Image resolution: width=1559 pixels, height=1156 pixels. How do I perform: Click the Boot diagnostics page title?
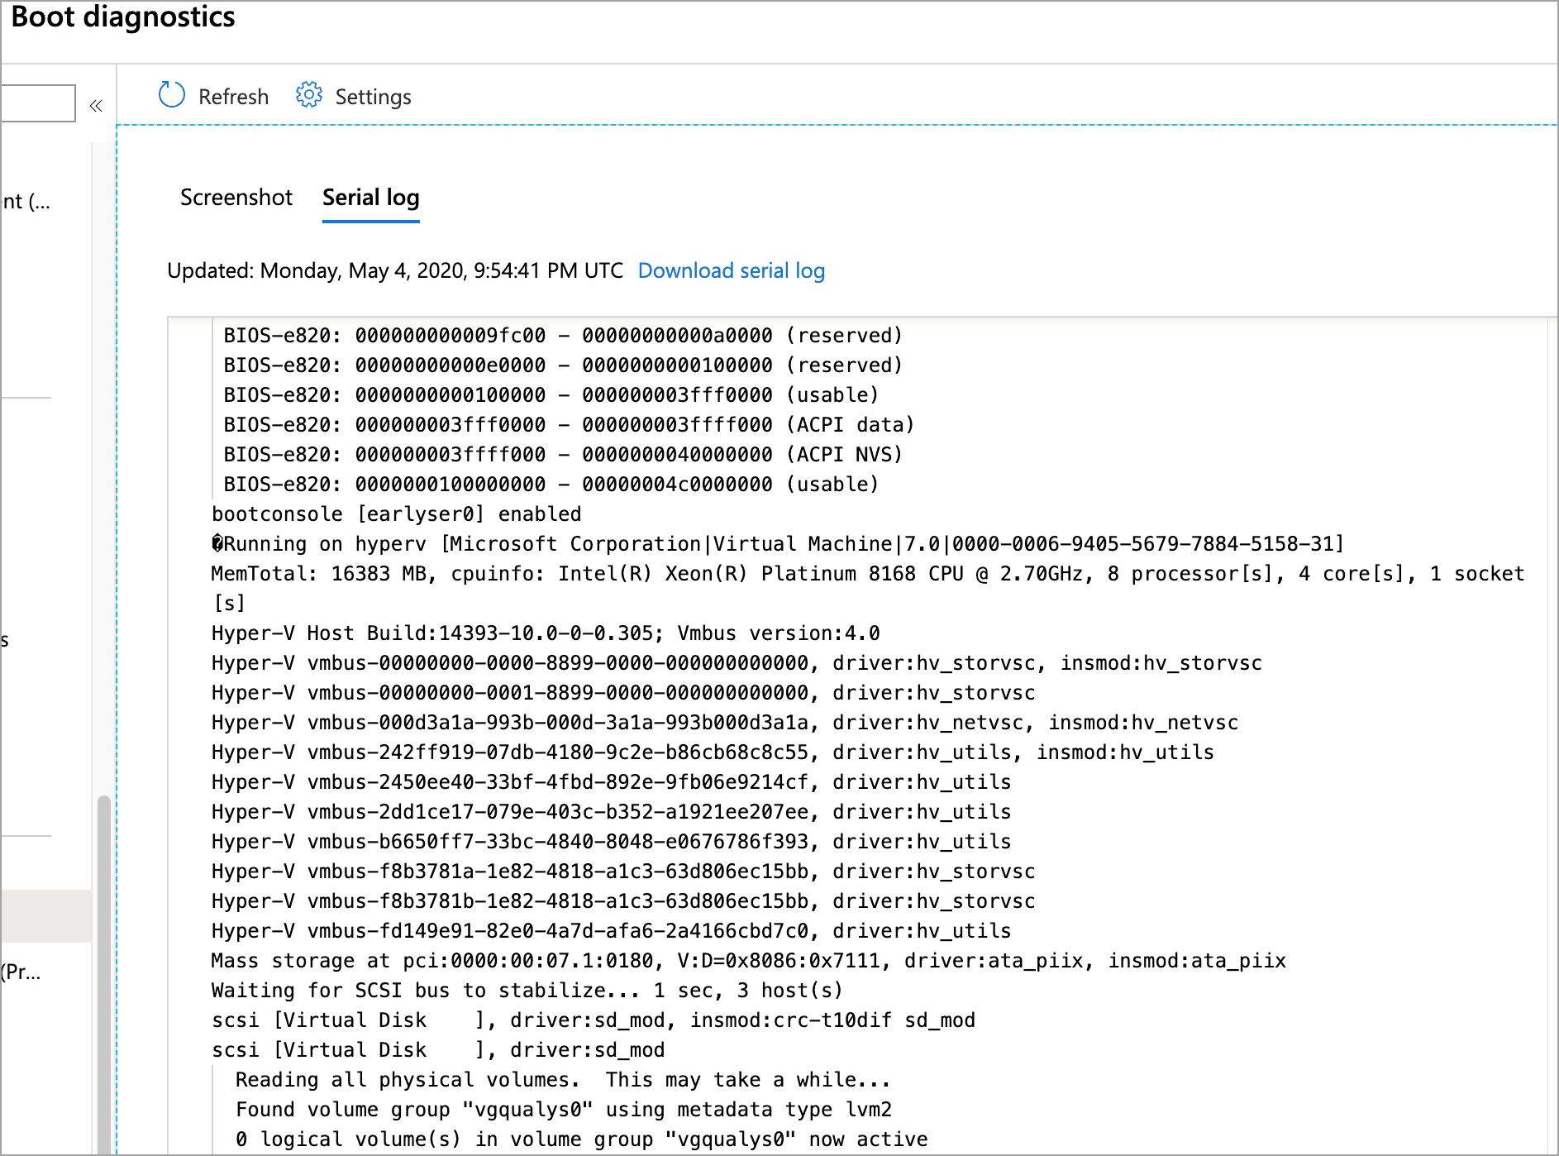point(124,17)
